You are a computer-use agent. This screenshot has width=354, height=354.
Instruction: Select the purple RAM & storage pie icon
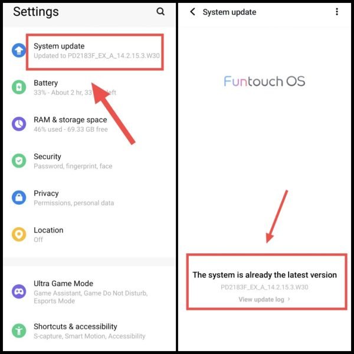tap(19, 124)
